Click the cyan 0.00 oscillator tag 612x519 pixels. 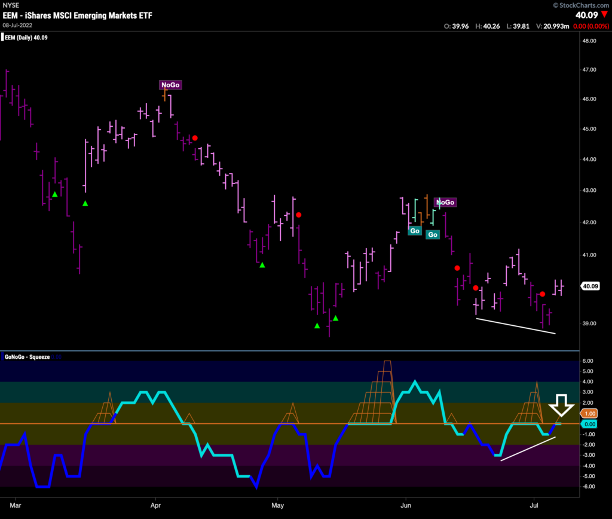point(590,424)
